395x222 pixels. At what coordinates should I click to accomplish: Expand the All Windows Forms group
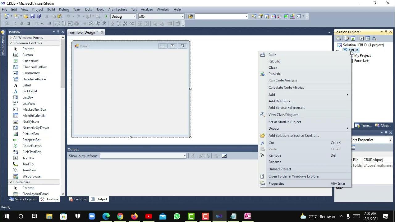click(11, 38)
